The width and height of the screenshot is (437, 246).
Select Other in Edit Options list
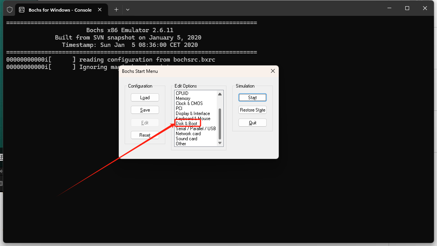click(x=181, y=144)
